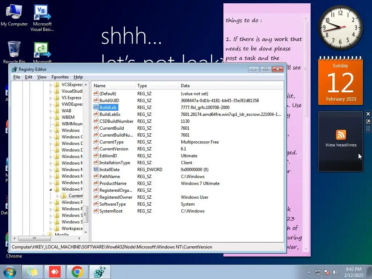Expand the VisualStudio tree key
372x279 pixels.
pyautogui.click(x=50, y=91)
